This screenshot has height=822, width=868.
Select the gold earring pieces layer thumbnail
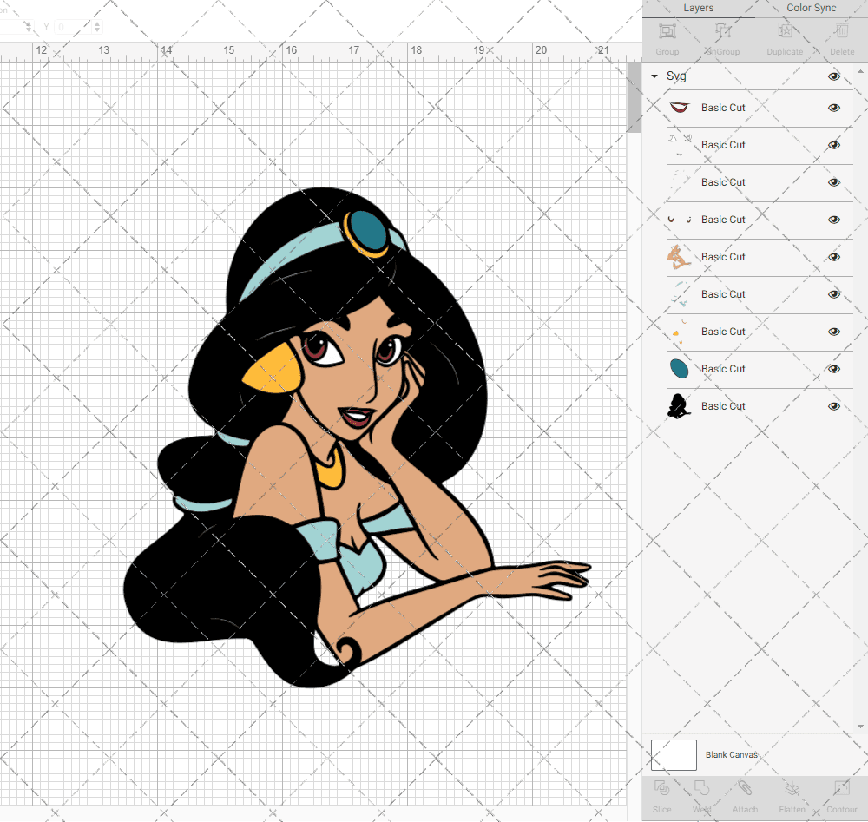click(x=680, y=332)
